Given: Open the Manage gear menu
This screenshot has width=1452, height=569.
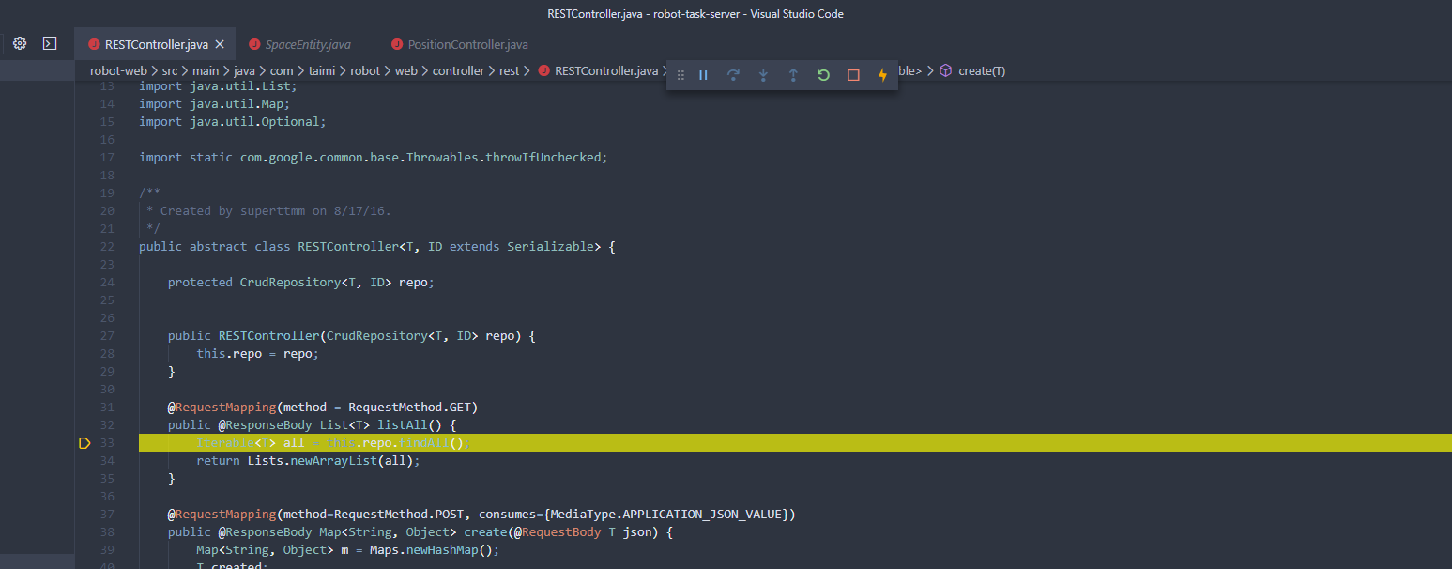Looking at the screenshot, I should pyautogui.click(x=19, y=42).
